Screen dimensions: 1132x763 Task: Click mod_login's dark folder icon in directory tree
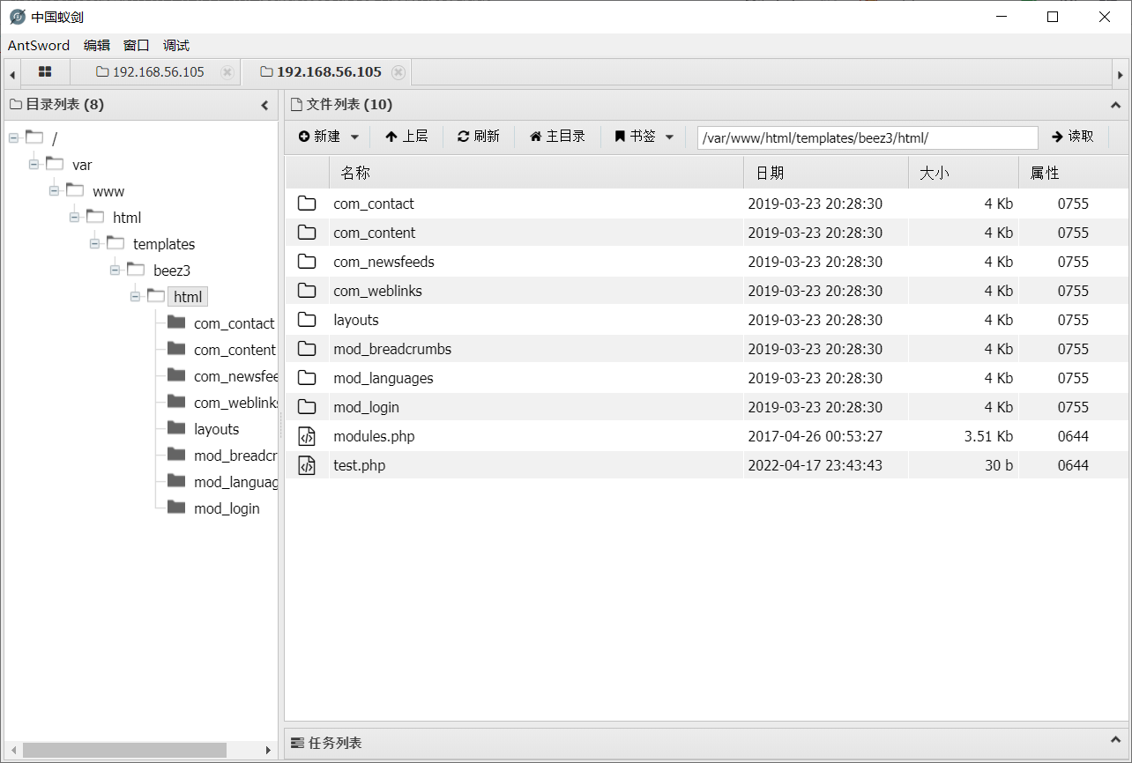click(x=176, y=507)
